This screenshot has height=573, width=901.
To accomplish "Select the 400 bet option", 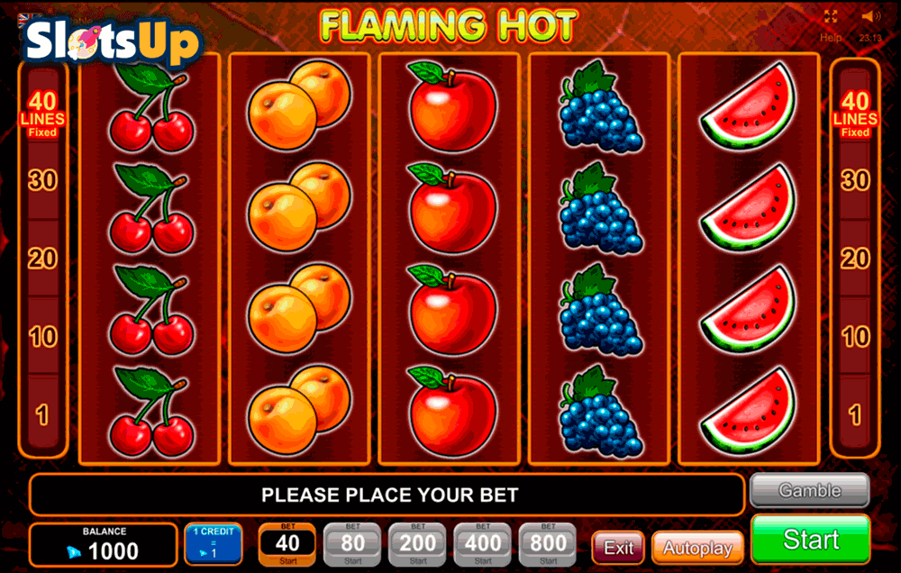I will [x=483, y=543].
